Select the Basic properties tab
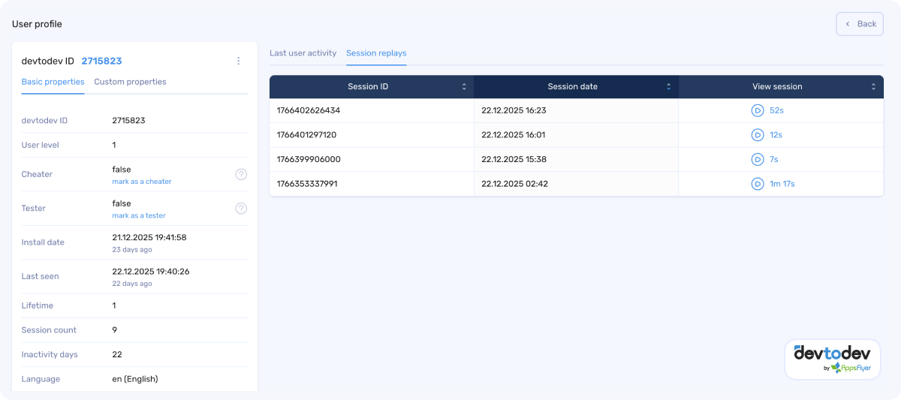 [53, 82]
